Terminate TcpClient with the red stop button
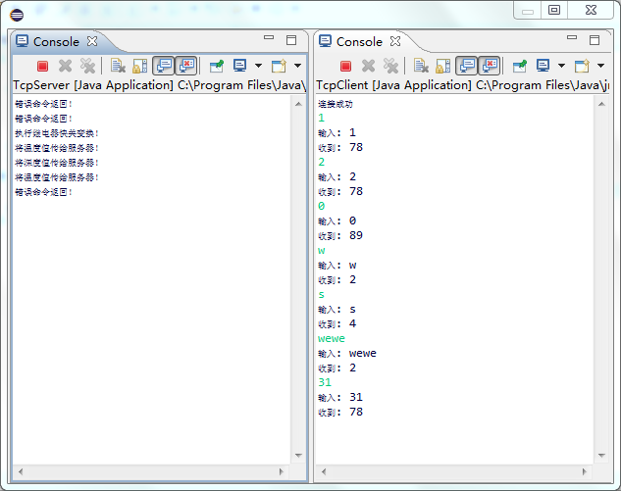This screenshot has height=491, width=621. click(345, 66)
